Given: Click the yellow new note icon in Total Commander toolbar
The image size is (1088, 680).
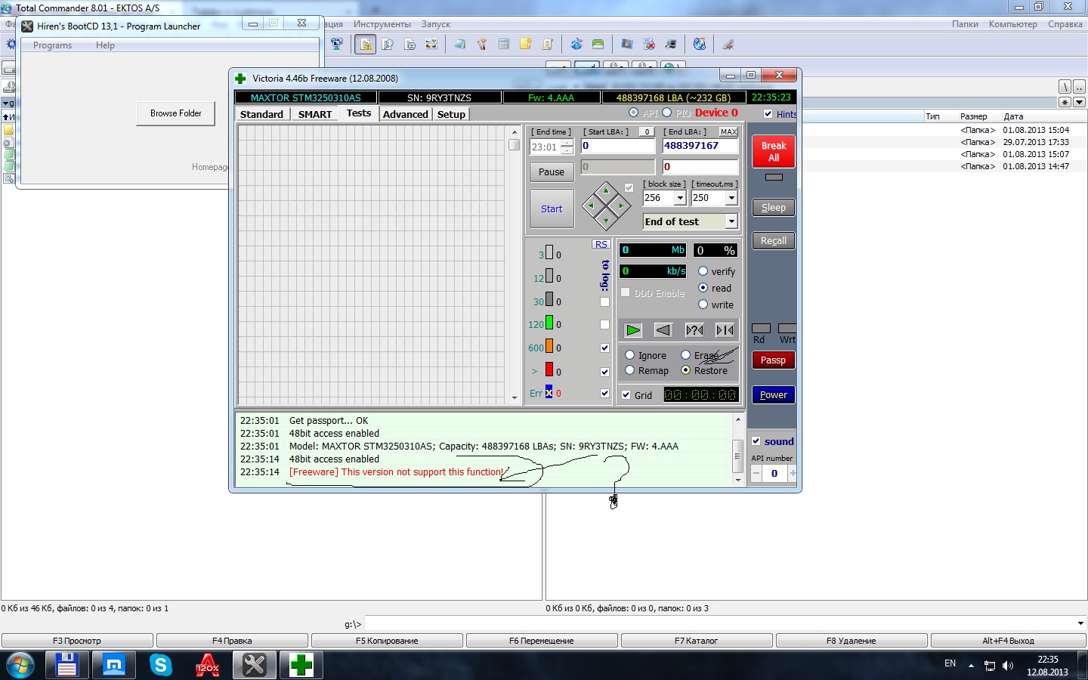Looking at the screenshot, I should point(526,45).
